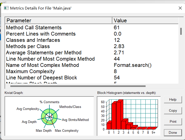Select the Method Call Statements row
The height and width of the screenshot is (140, 185).
[92, 28]
